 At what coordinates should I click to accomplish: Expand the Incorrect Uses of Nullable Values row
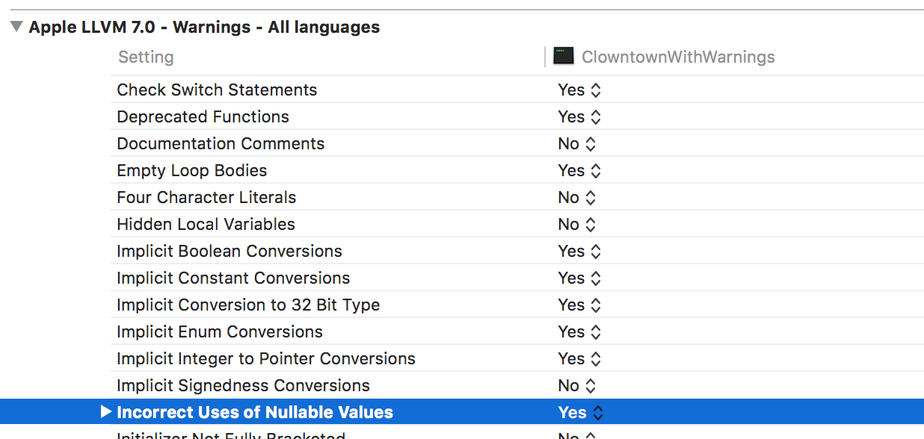(105, 412)
